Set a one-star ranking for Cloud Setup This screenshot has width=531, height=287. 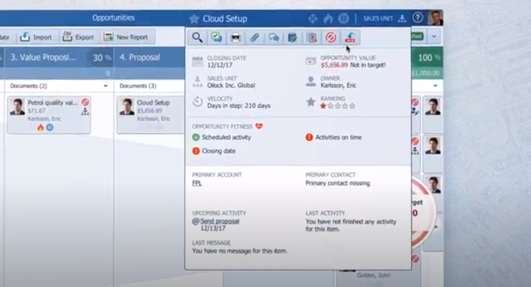pyautogui.click(x=322, y=106)
